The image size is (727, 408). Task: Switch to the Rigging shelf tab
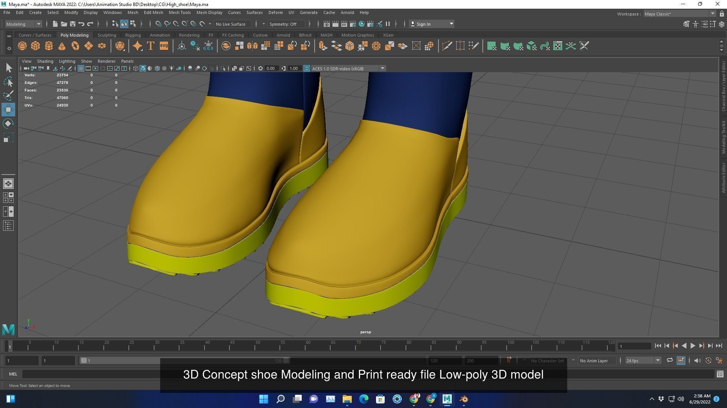[x=133, y=35]
